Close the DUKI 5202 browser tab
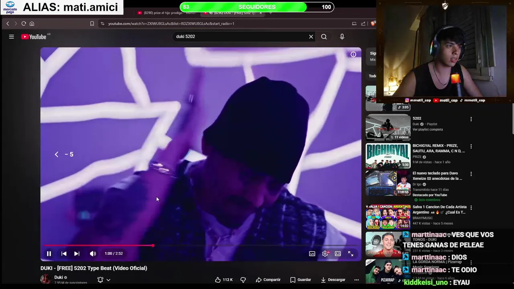 click(x=261, y=13)
